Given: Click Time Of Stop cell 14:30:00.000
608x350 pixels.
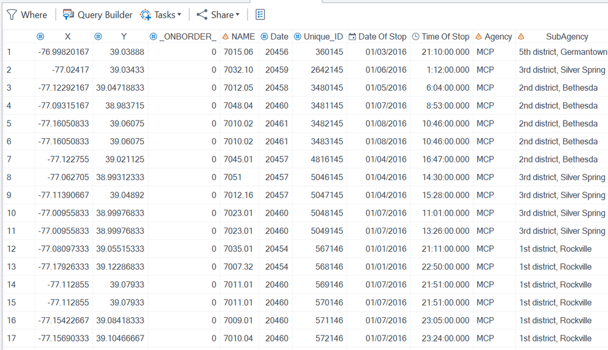Looking at the screenshot, I should [446, 177].
